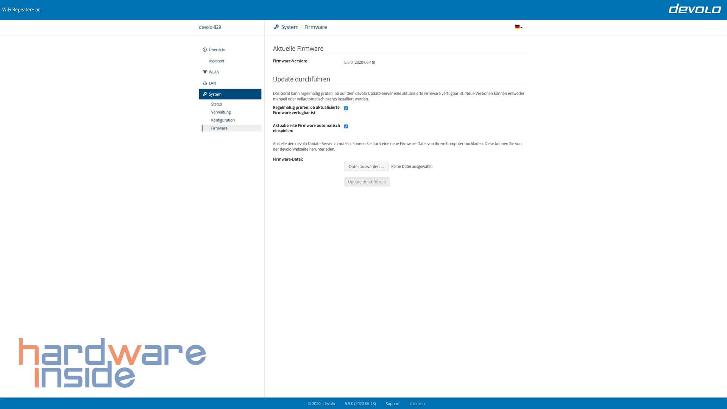727x409 pixels.
Task: Click the footer version 5.5.0 text
Action: pyautogui.click(x=360, y=404)
